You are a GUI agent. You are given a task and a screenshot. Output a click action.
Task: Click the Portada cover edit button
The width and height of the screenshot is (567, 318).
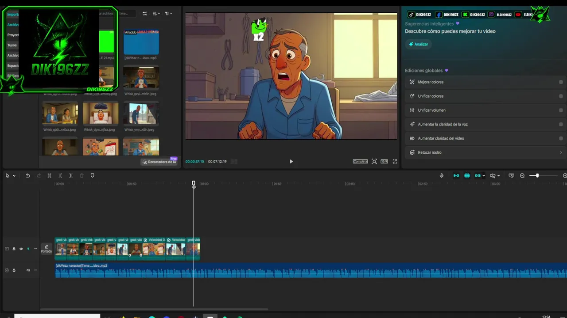pyautogui.click(x=46, y=249)
